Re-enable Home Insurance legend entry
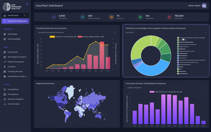Image resolution: width=211 pixels, height=132 pixels. (x=182, y=56)
